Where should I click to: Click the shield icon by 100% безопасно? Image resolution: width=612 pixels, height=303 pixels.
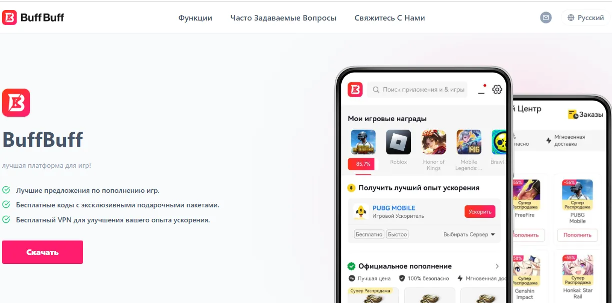click(402, 278)
